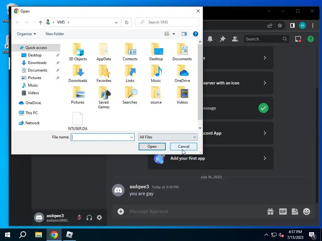Image resolution: width=322 pixels, height=241 pixels.
Task: Select Downloads in navigation pane
Action: [x=37, y=63]
